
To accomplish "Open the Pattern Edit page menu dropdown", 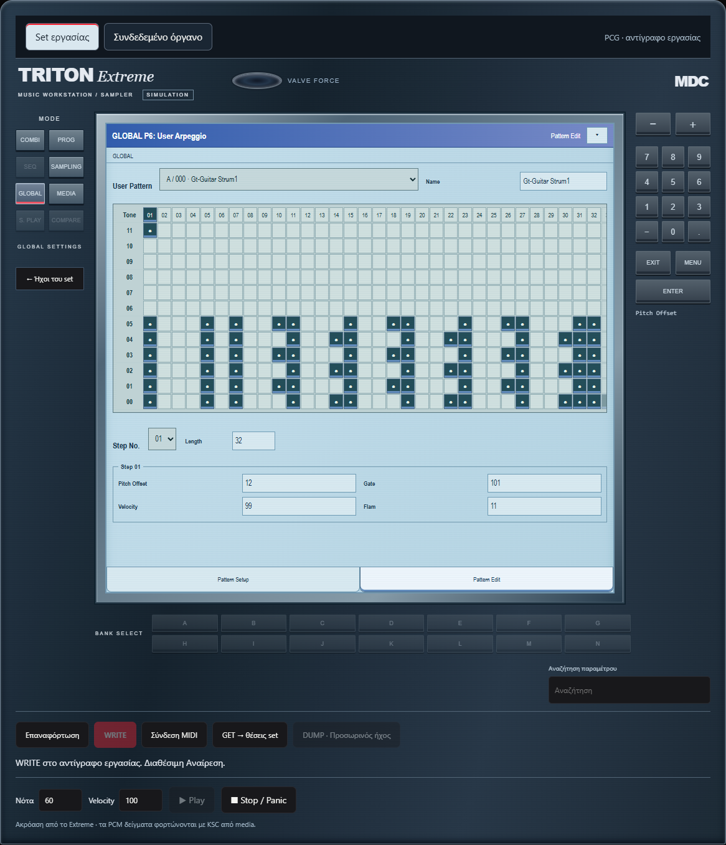I will [x=597, y=135].
